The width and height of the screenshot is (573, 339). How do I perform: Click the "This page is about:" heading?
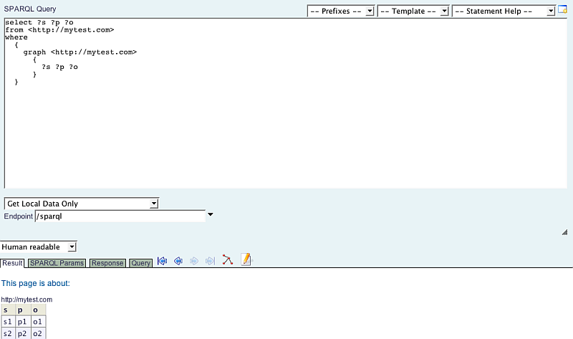pyautogui.click(x=35, y=283)
